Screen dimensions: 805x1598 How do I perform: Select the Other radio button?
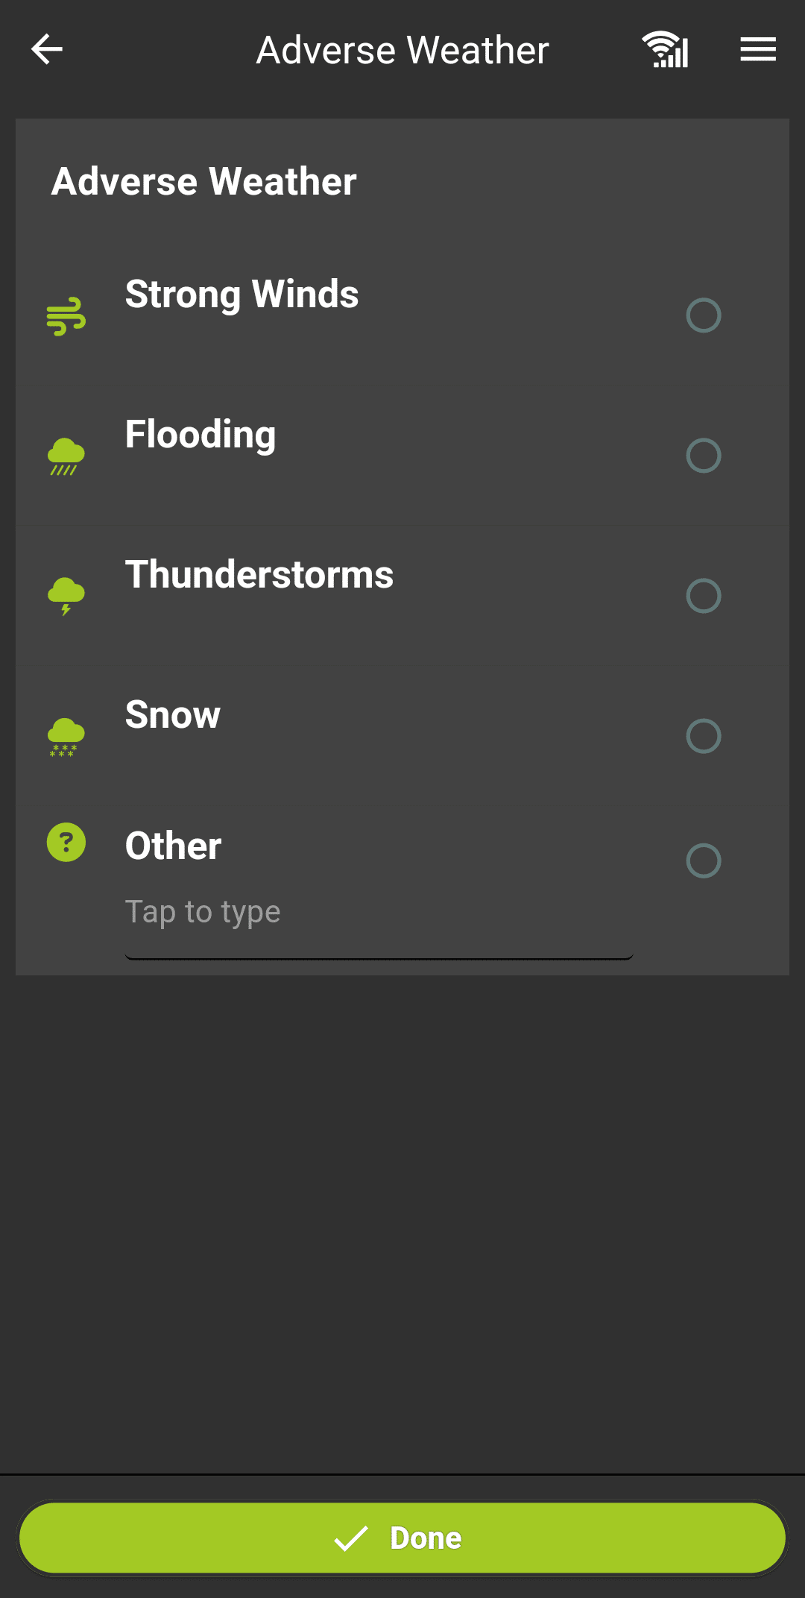(703, 861)
